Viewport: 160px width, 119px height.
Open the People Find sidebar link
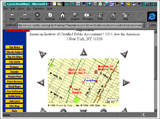pos(14,76)
